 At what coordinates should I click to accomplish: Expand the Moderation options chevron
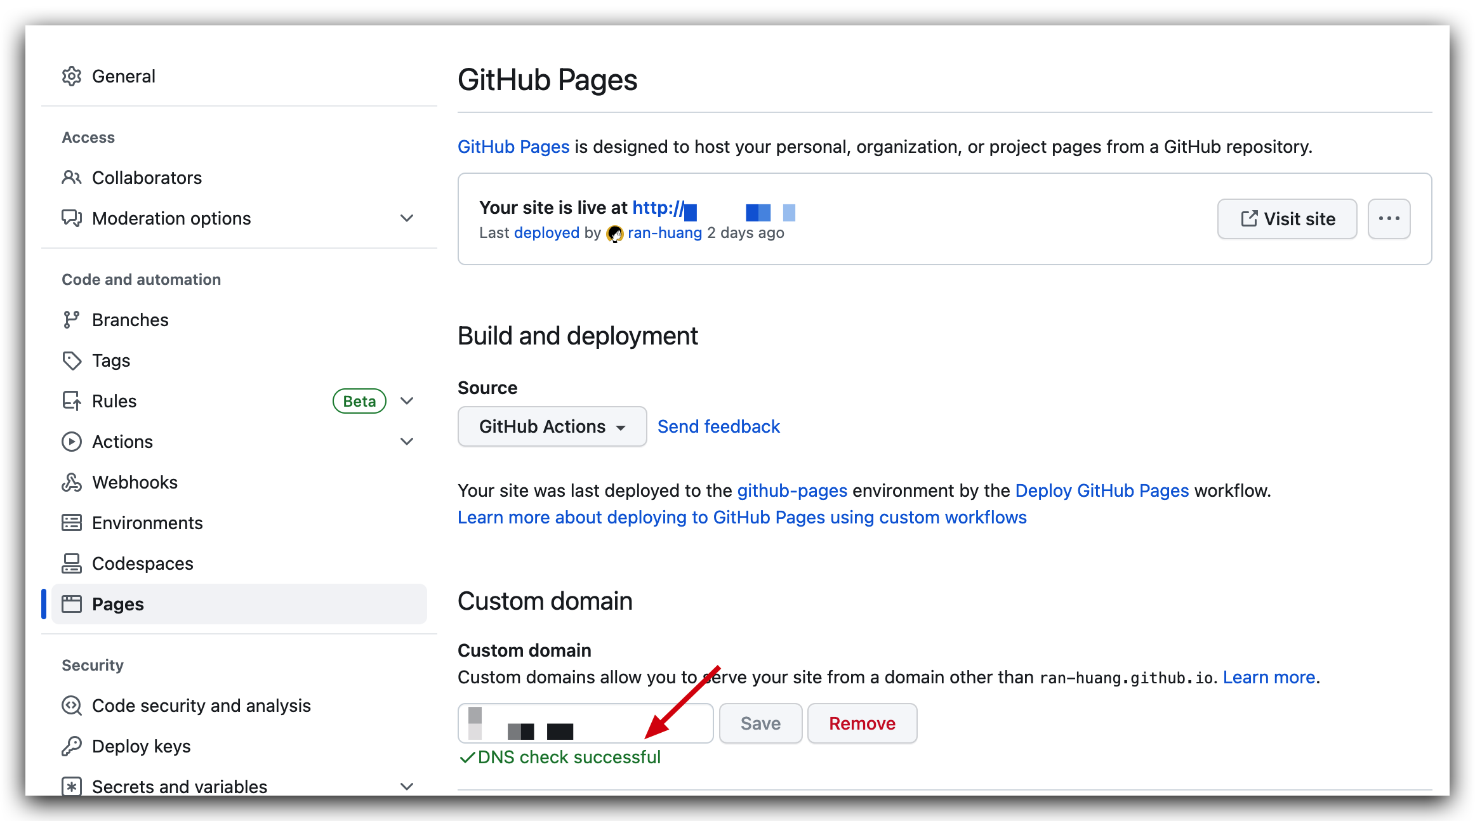(407, 218)
